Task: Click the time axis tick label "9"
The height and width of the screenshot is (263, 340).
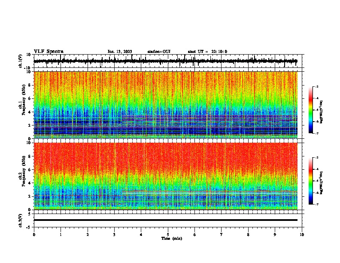Action: 275,235
